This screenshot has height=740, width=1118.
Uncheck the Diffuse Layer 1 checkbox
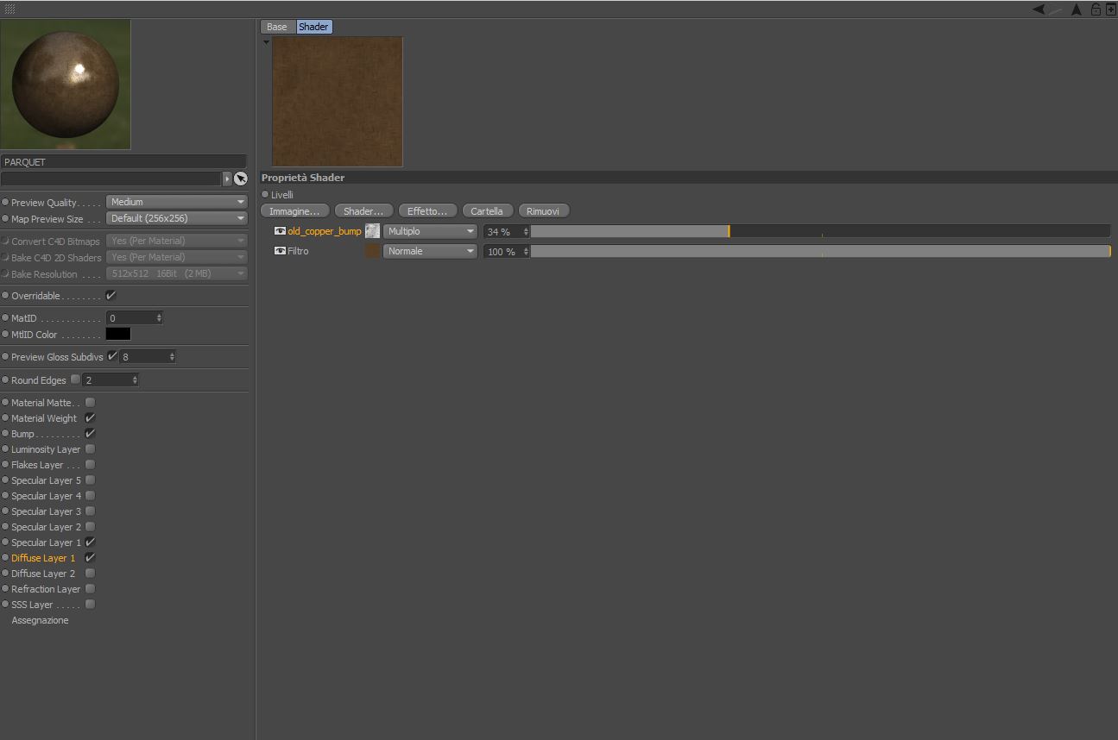(x=90, y=558)
